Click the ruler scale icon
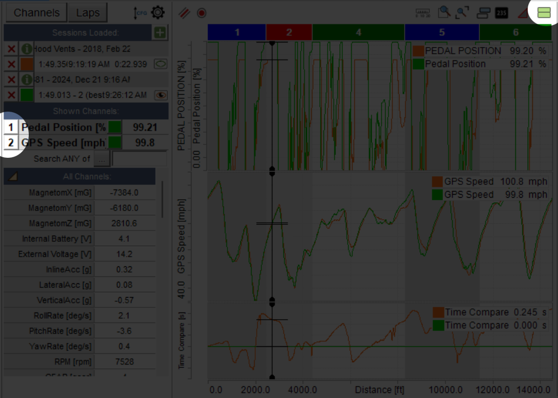The image size is (558, 398). pyautogui.click(x=423, y=13)
